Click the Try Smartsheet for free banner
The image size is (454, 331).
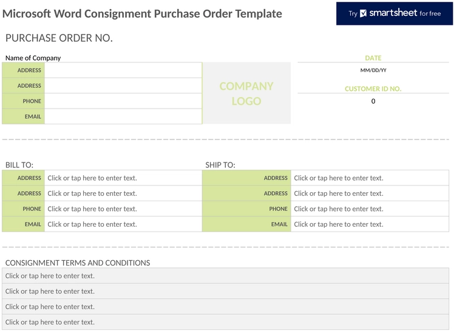point(395,13)
